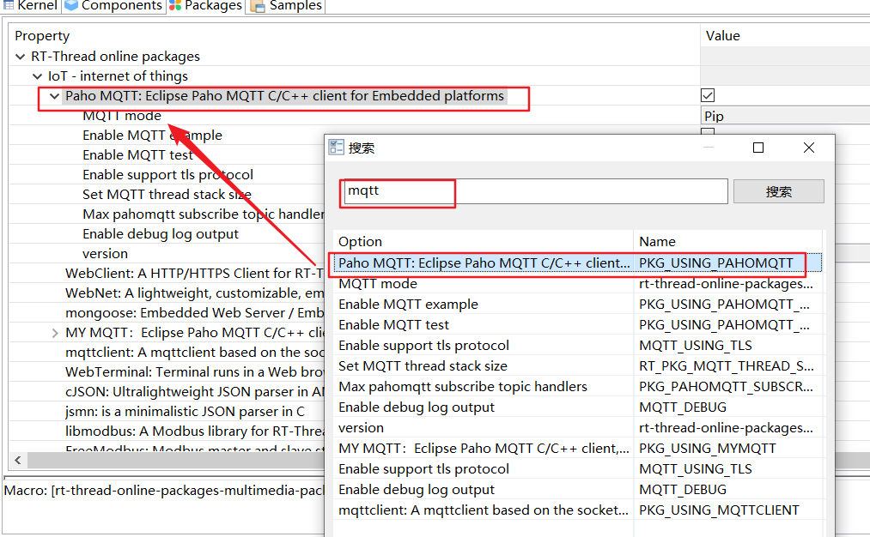Select Enable MQTT example in the Property tree

pyautogui.click(x=153, y=136)
